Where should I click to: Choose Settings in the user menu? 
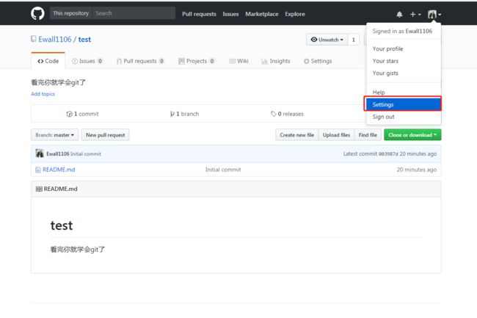(x=404, y=104)
